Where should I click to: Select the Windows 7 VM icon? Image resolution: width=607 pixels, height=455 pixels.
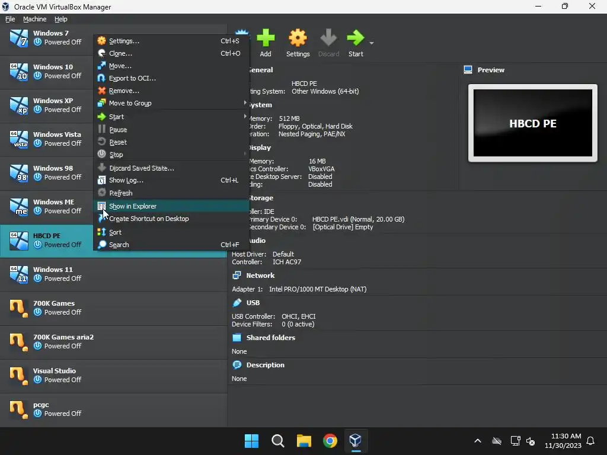[x=18, y=38]
